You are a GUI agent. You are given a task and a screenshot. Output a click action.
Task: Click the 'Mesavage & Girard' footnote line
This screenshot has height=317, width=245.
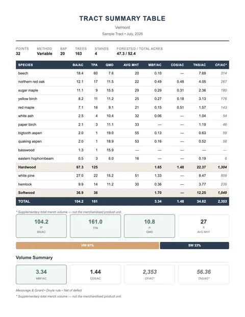48,290
